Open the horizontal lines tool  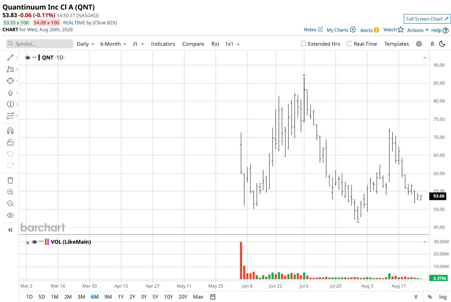point(10,116)
